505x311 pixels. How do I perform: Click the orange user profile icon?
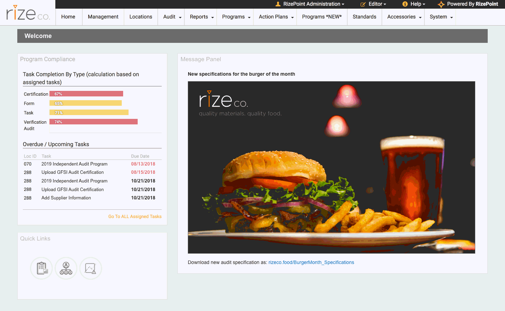(x=278, y=4)
